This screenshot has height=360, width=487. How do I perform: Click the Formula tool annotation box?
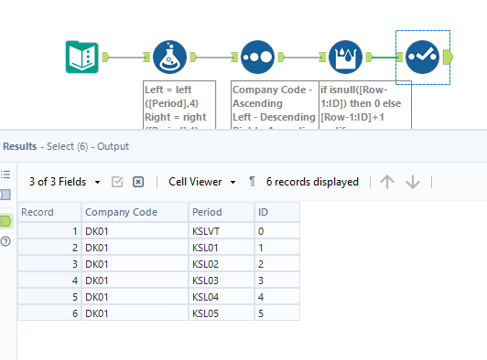point(179,105)
